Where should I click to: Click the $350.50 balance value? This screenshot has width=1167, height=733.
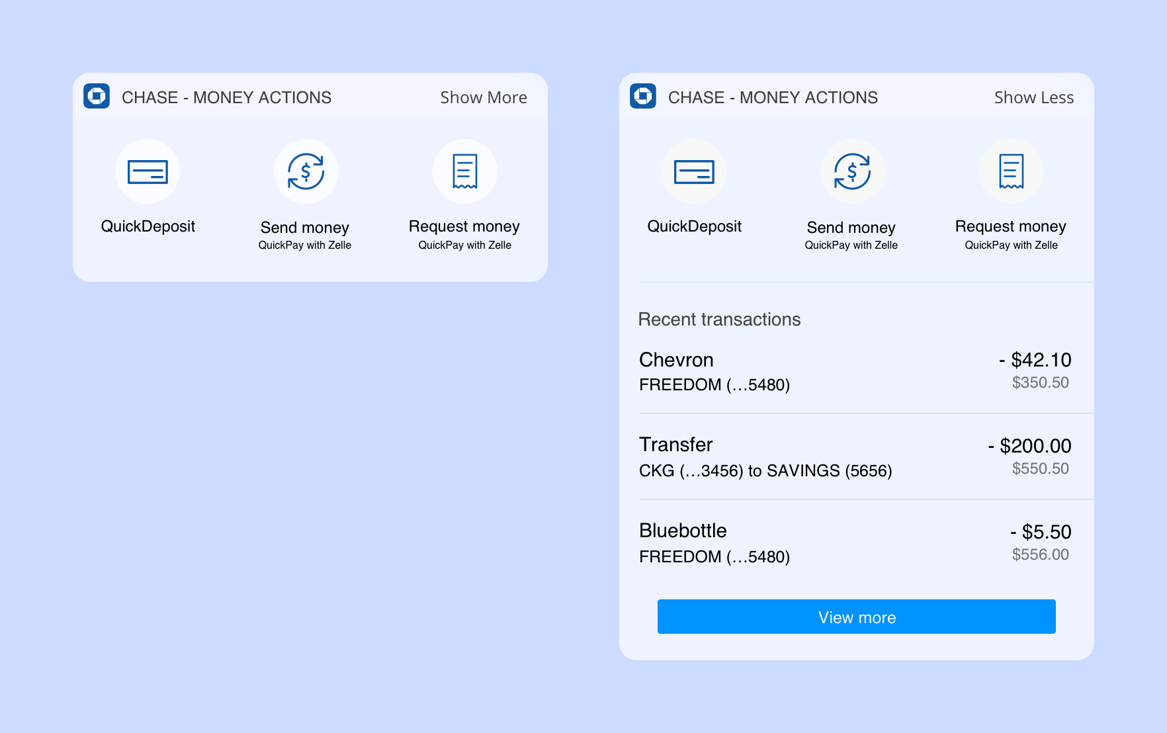[1041, 382]
